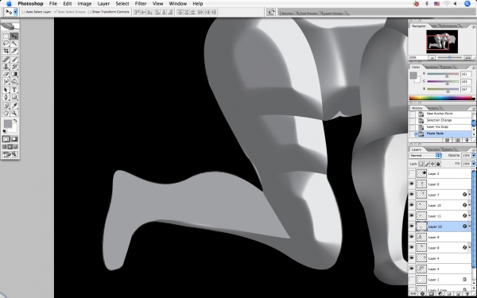Swap foreground and background colors
477x298 pixels.
click(15, 121)
